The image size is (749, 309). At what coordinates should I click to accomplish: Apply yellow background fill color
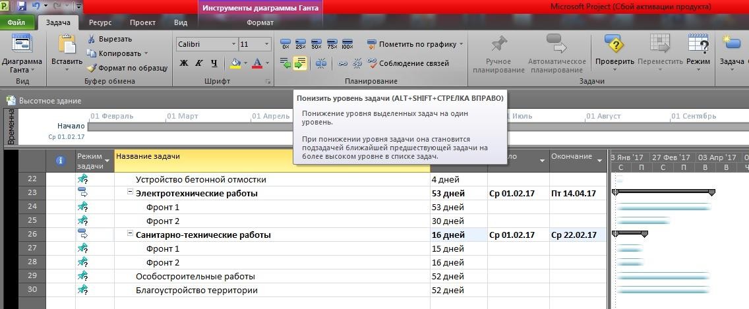tap(235, 63)
